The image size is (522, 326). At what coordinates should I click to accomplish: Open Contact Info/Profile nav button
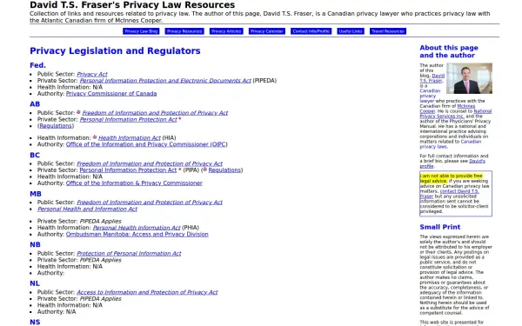tap(311, 31)
